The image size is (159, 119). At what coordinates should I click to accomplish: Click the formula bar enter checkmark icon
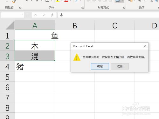44,15
